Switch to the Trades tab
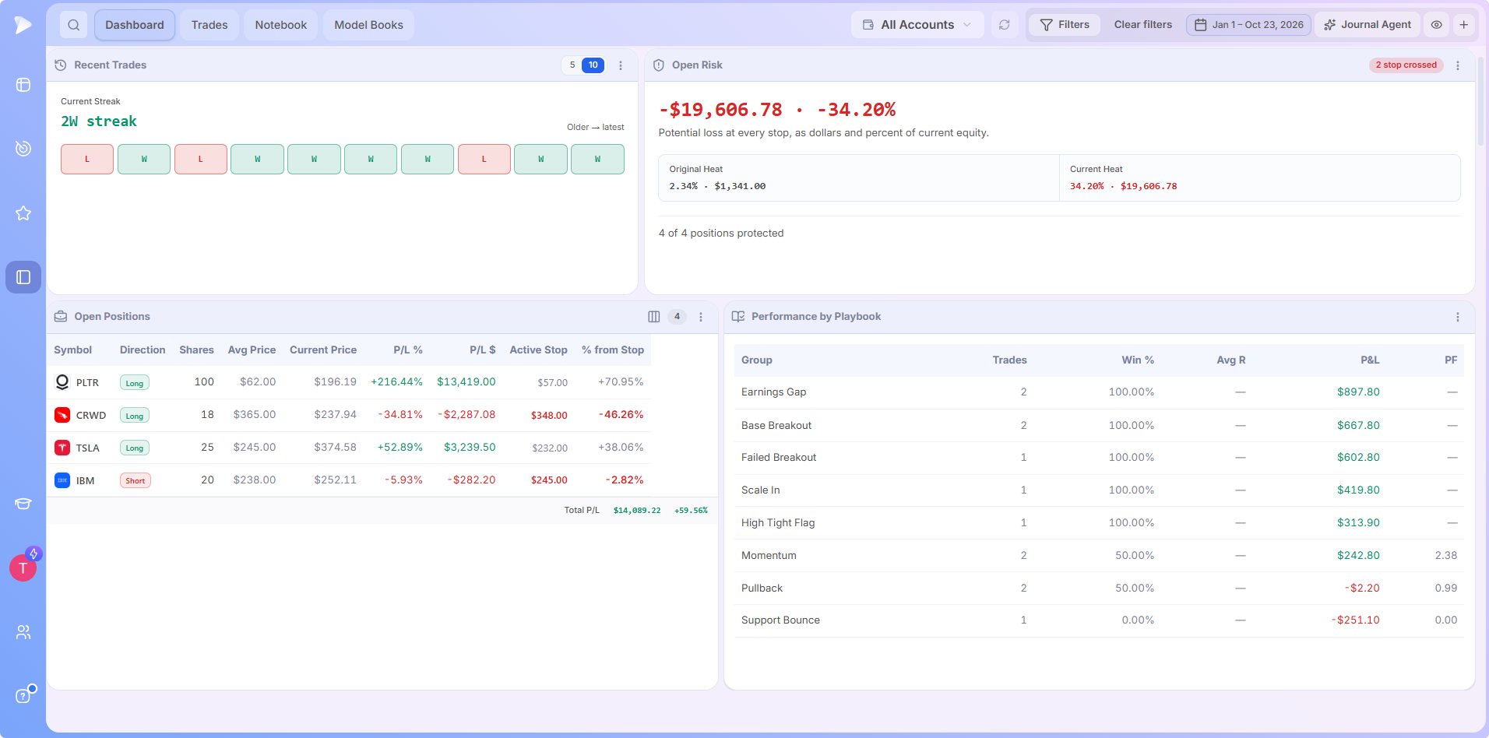1489x738 pixels. (x=209, y=25)
